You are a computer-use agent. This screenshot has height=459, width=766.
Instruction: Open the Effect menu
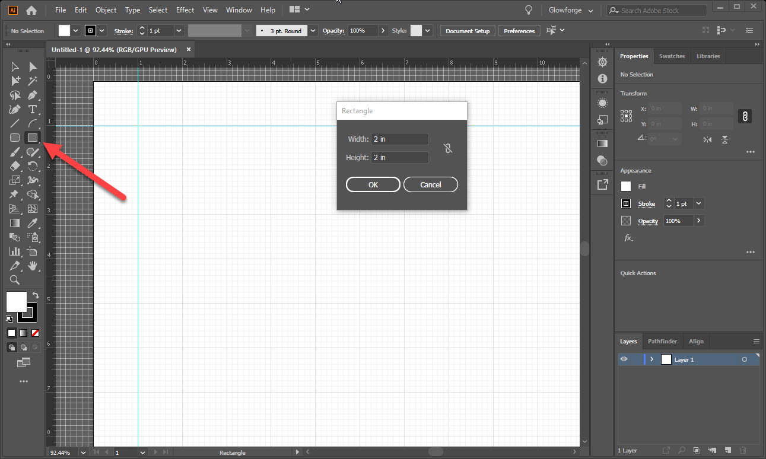185,10
